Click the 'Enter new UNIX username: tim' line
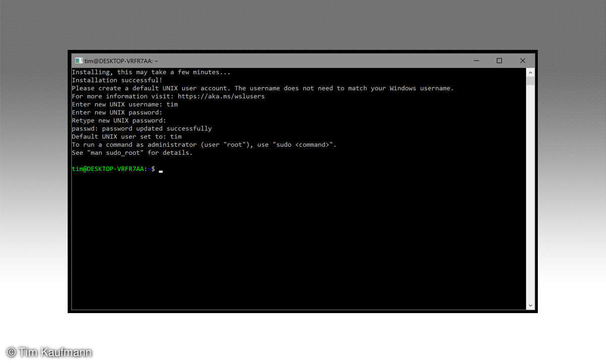 tap(125, 104)
